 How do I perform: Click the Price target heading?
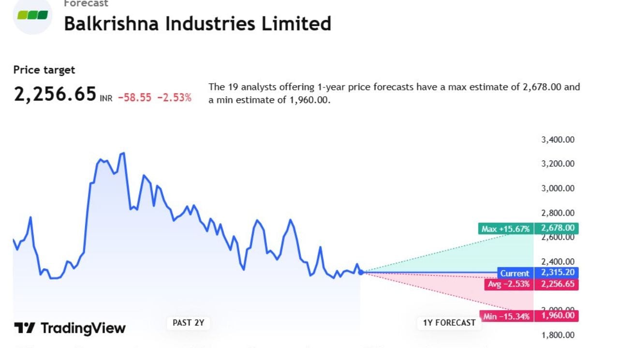[x=44, y=70]
